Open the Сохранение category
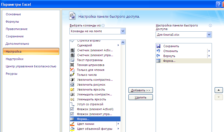224x132 pixels. [x=15, y=36]
